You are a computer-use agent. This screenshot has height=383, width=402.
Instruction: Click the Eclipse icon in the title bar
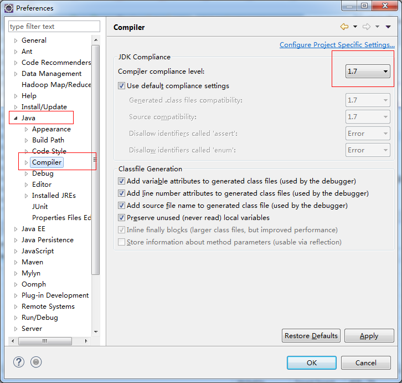(9, 8)
